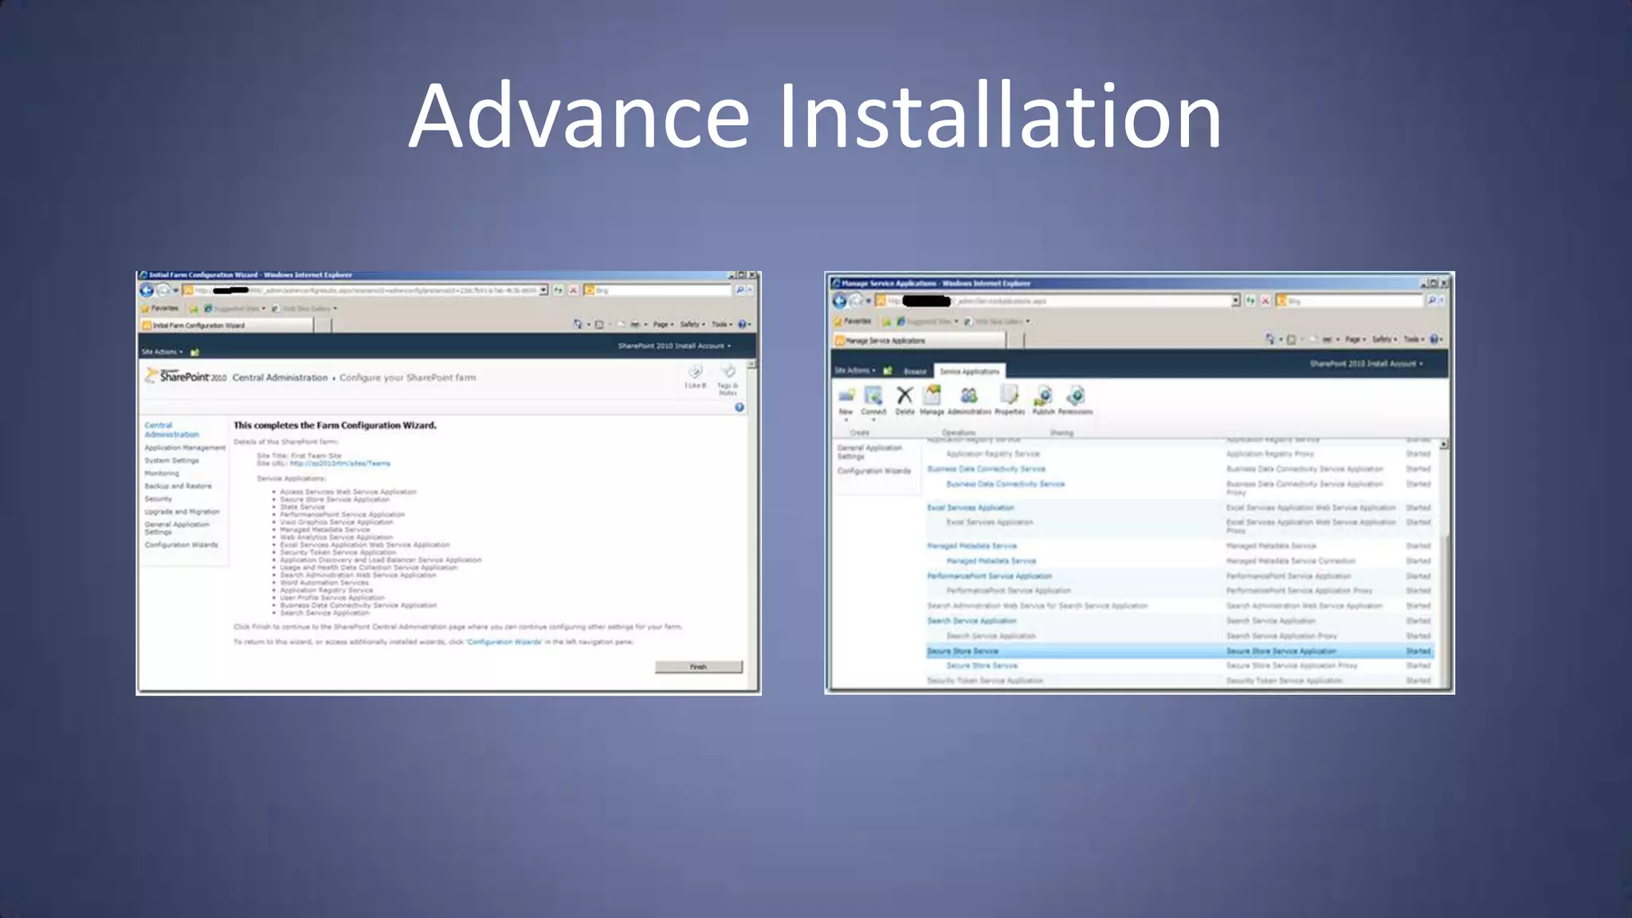This screenshot has height=918, width=1632.
Task: Click the Finish button
Action: click(x=699, y=667)
